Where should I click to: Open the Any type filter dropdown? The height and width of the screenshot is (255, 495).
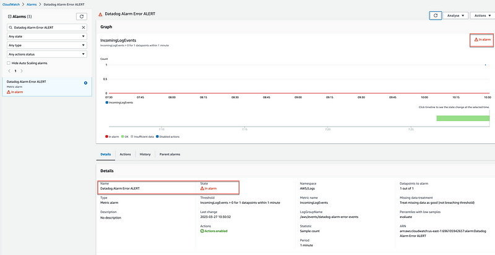(47, 45)
